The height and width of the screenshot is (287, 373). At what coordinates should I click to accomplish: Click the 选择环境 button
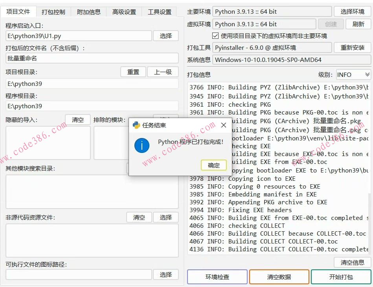pyautogui.click(x=352, y=11)
